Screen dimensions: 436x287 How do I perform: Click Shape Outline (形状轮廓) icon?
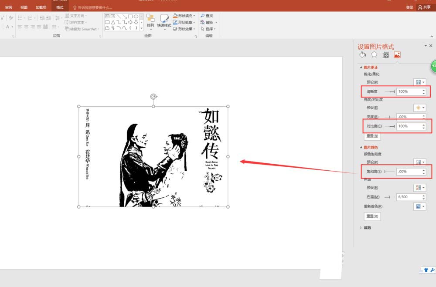(x=175, y=22)
